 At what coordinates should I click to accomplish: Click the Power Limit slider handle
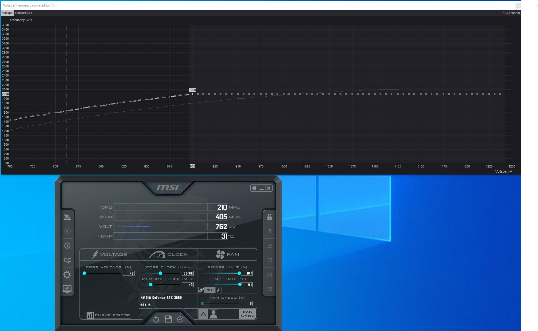click(239, 273)
